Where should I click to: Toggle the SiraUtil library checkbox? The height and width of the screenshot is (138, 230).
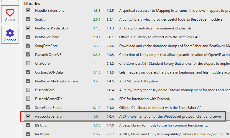pyautogui.click(x=28, y=19)
